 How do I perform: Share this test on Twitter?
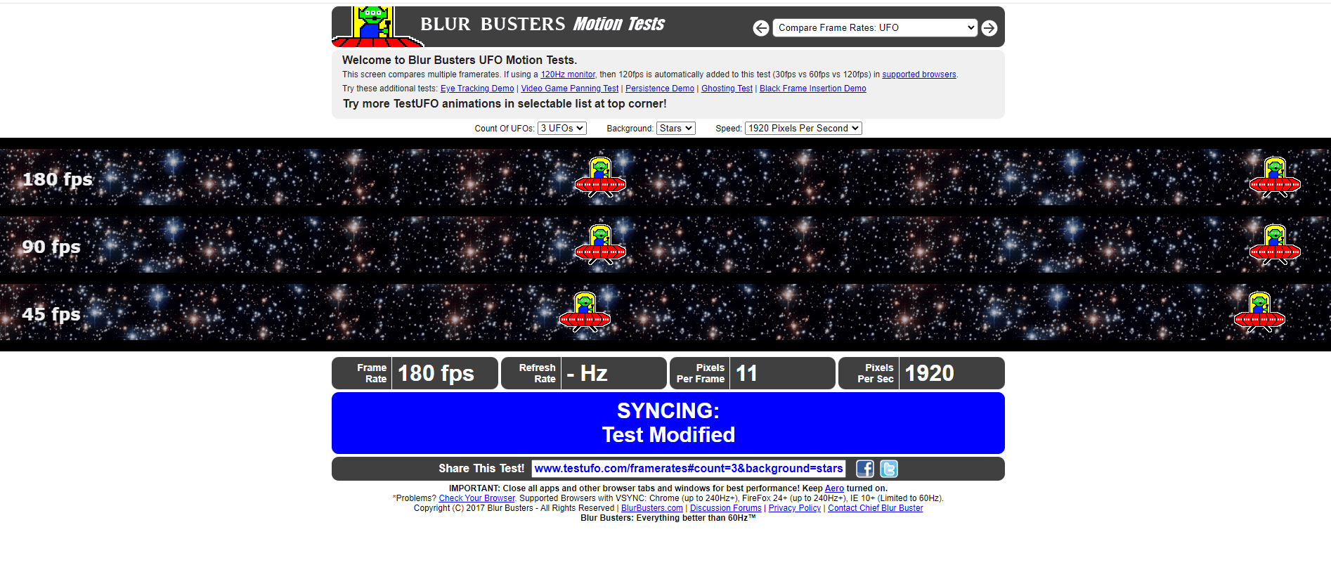pos(889,469)
